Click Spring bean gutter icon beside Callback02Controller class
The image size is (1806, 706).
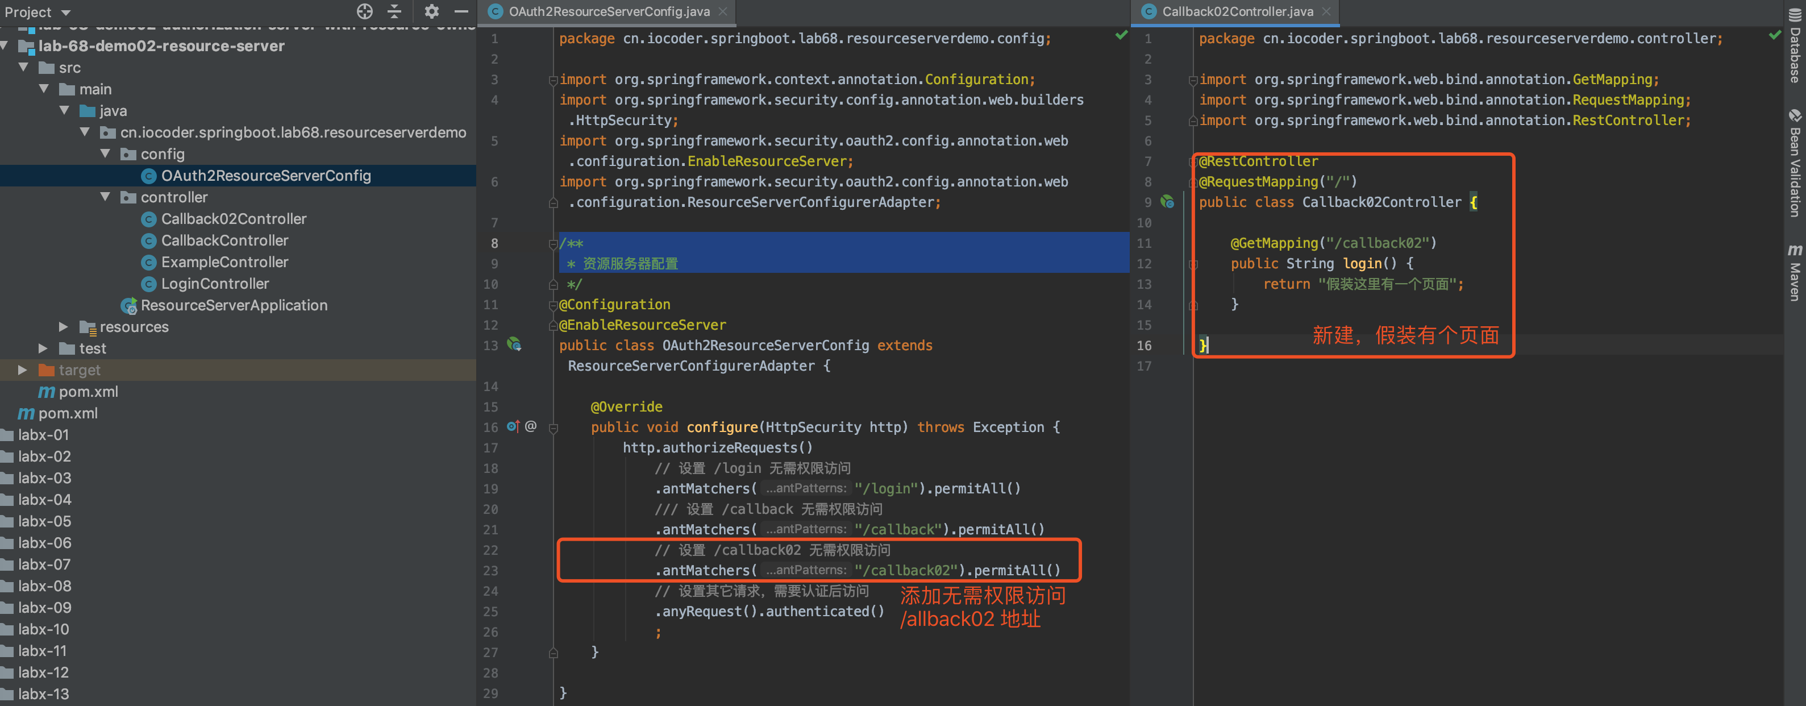pos(1167,202)
